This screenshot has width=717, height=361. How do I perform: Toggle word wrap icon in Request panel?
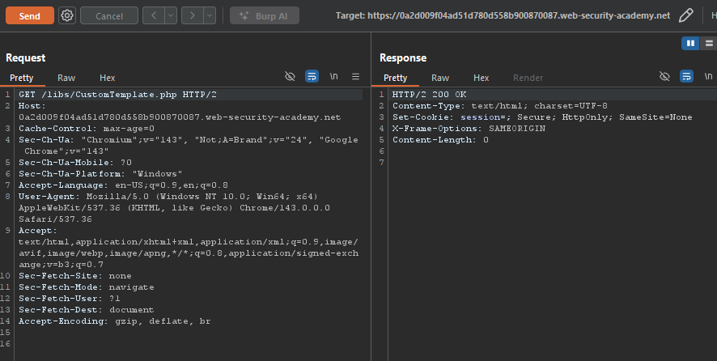[312, 76]
